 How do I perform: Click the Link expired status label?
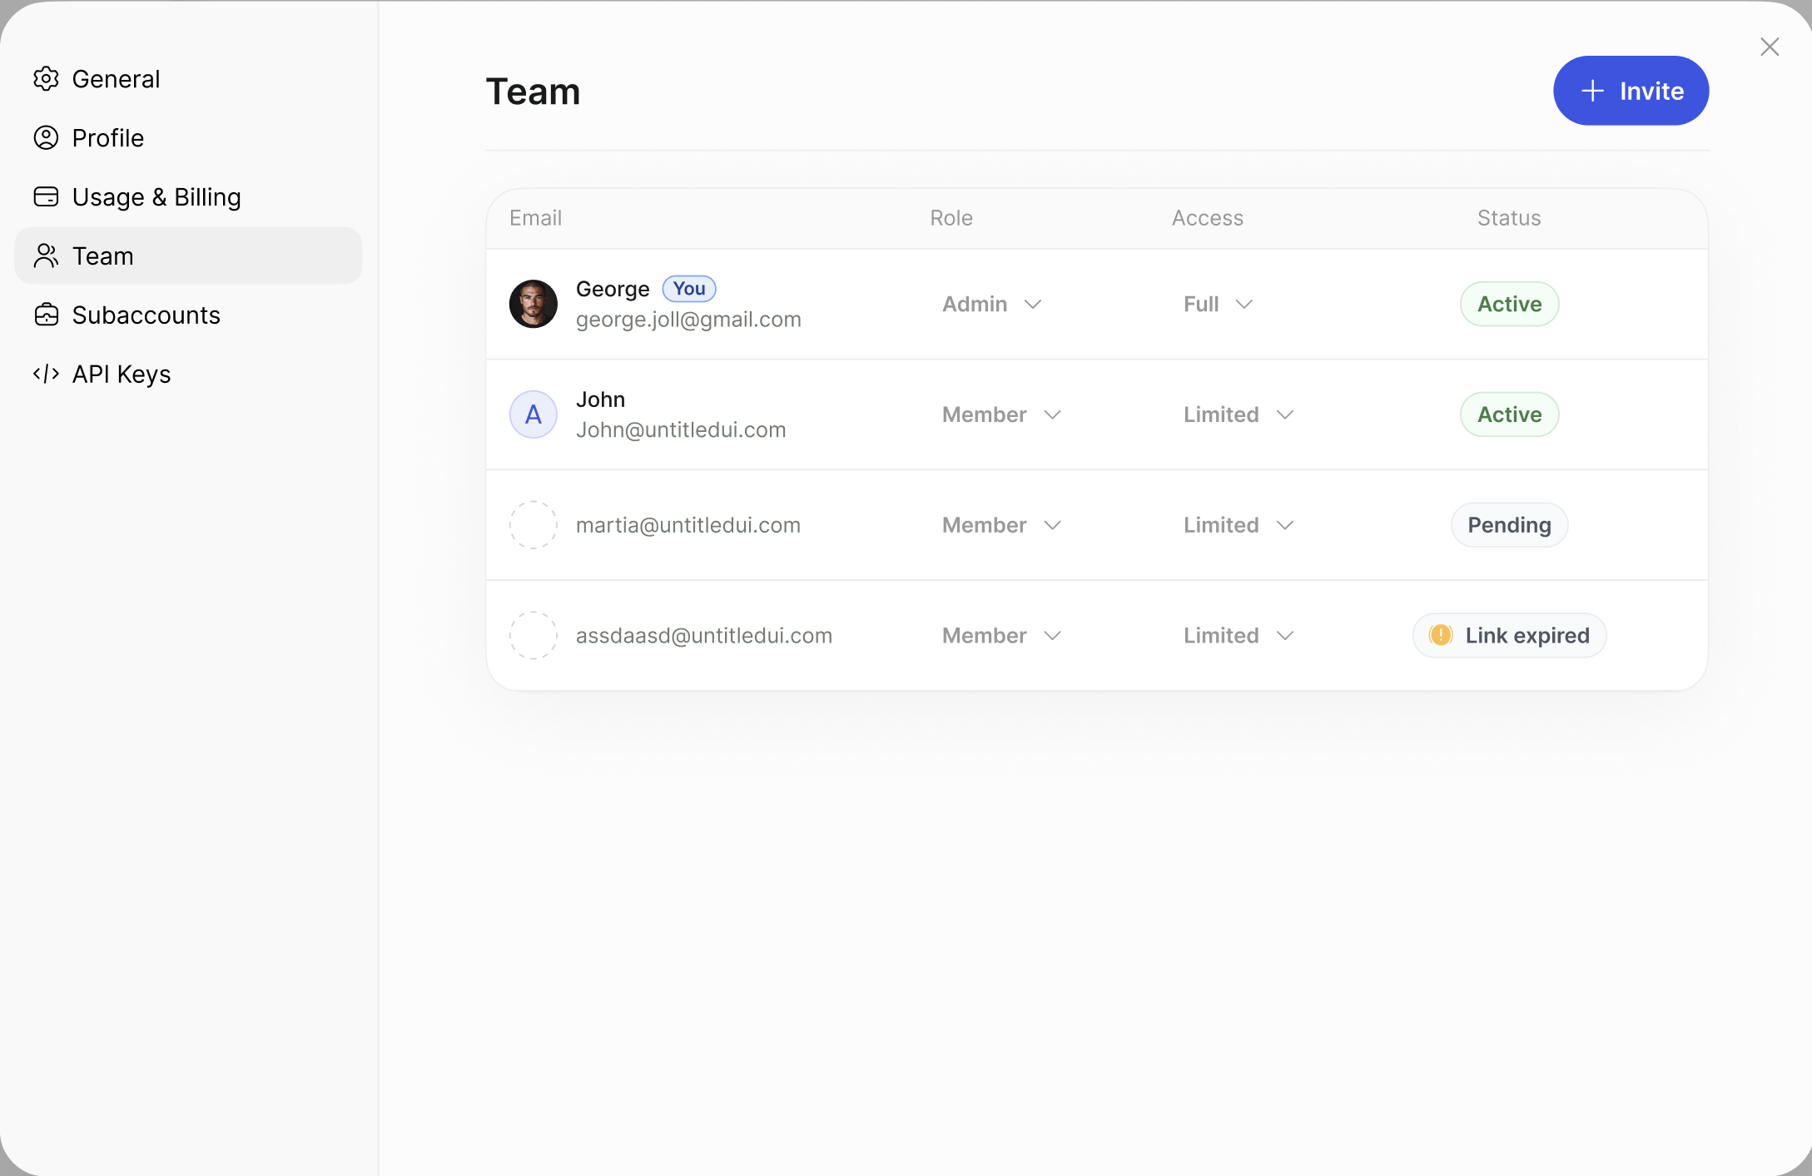(1527, 636)
